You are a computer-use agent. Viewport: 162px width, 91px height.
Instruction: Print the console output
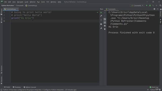105,26
